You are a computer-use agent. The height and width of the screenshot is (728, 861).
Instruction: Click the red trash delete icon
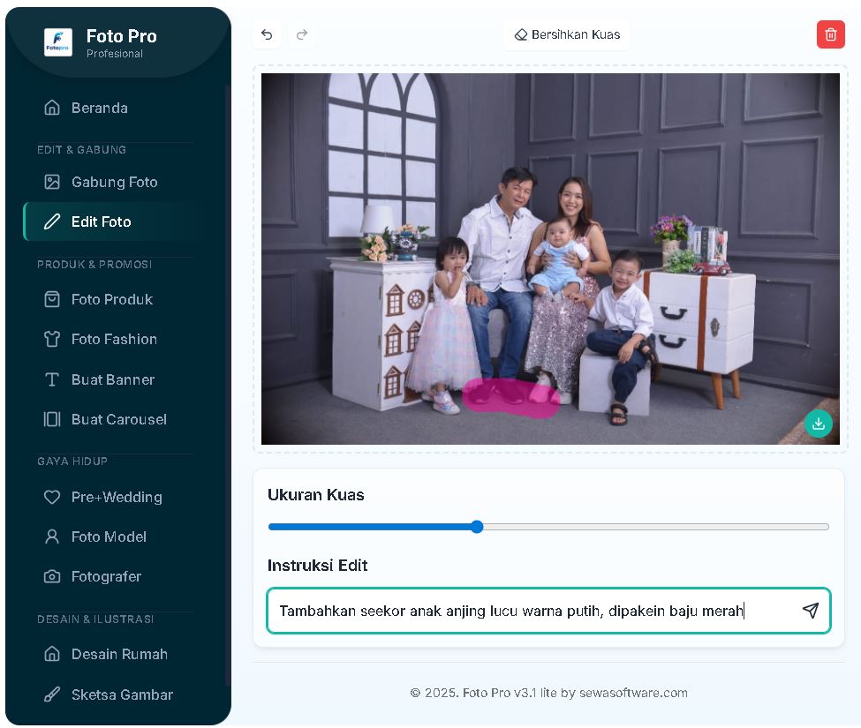click(830, 34)
